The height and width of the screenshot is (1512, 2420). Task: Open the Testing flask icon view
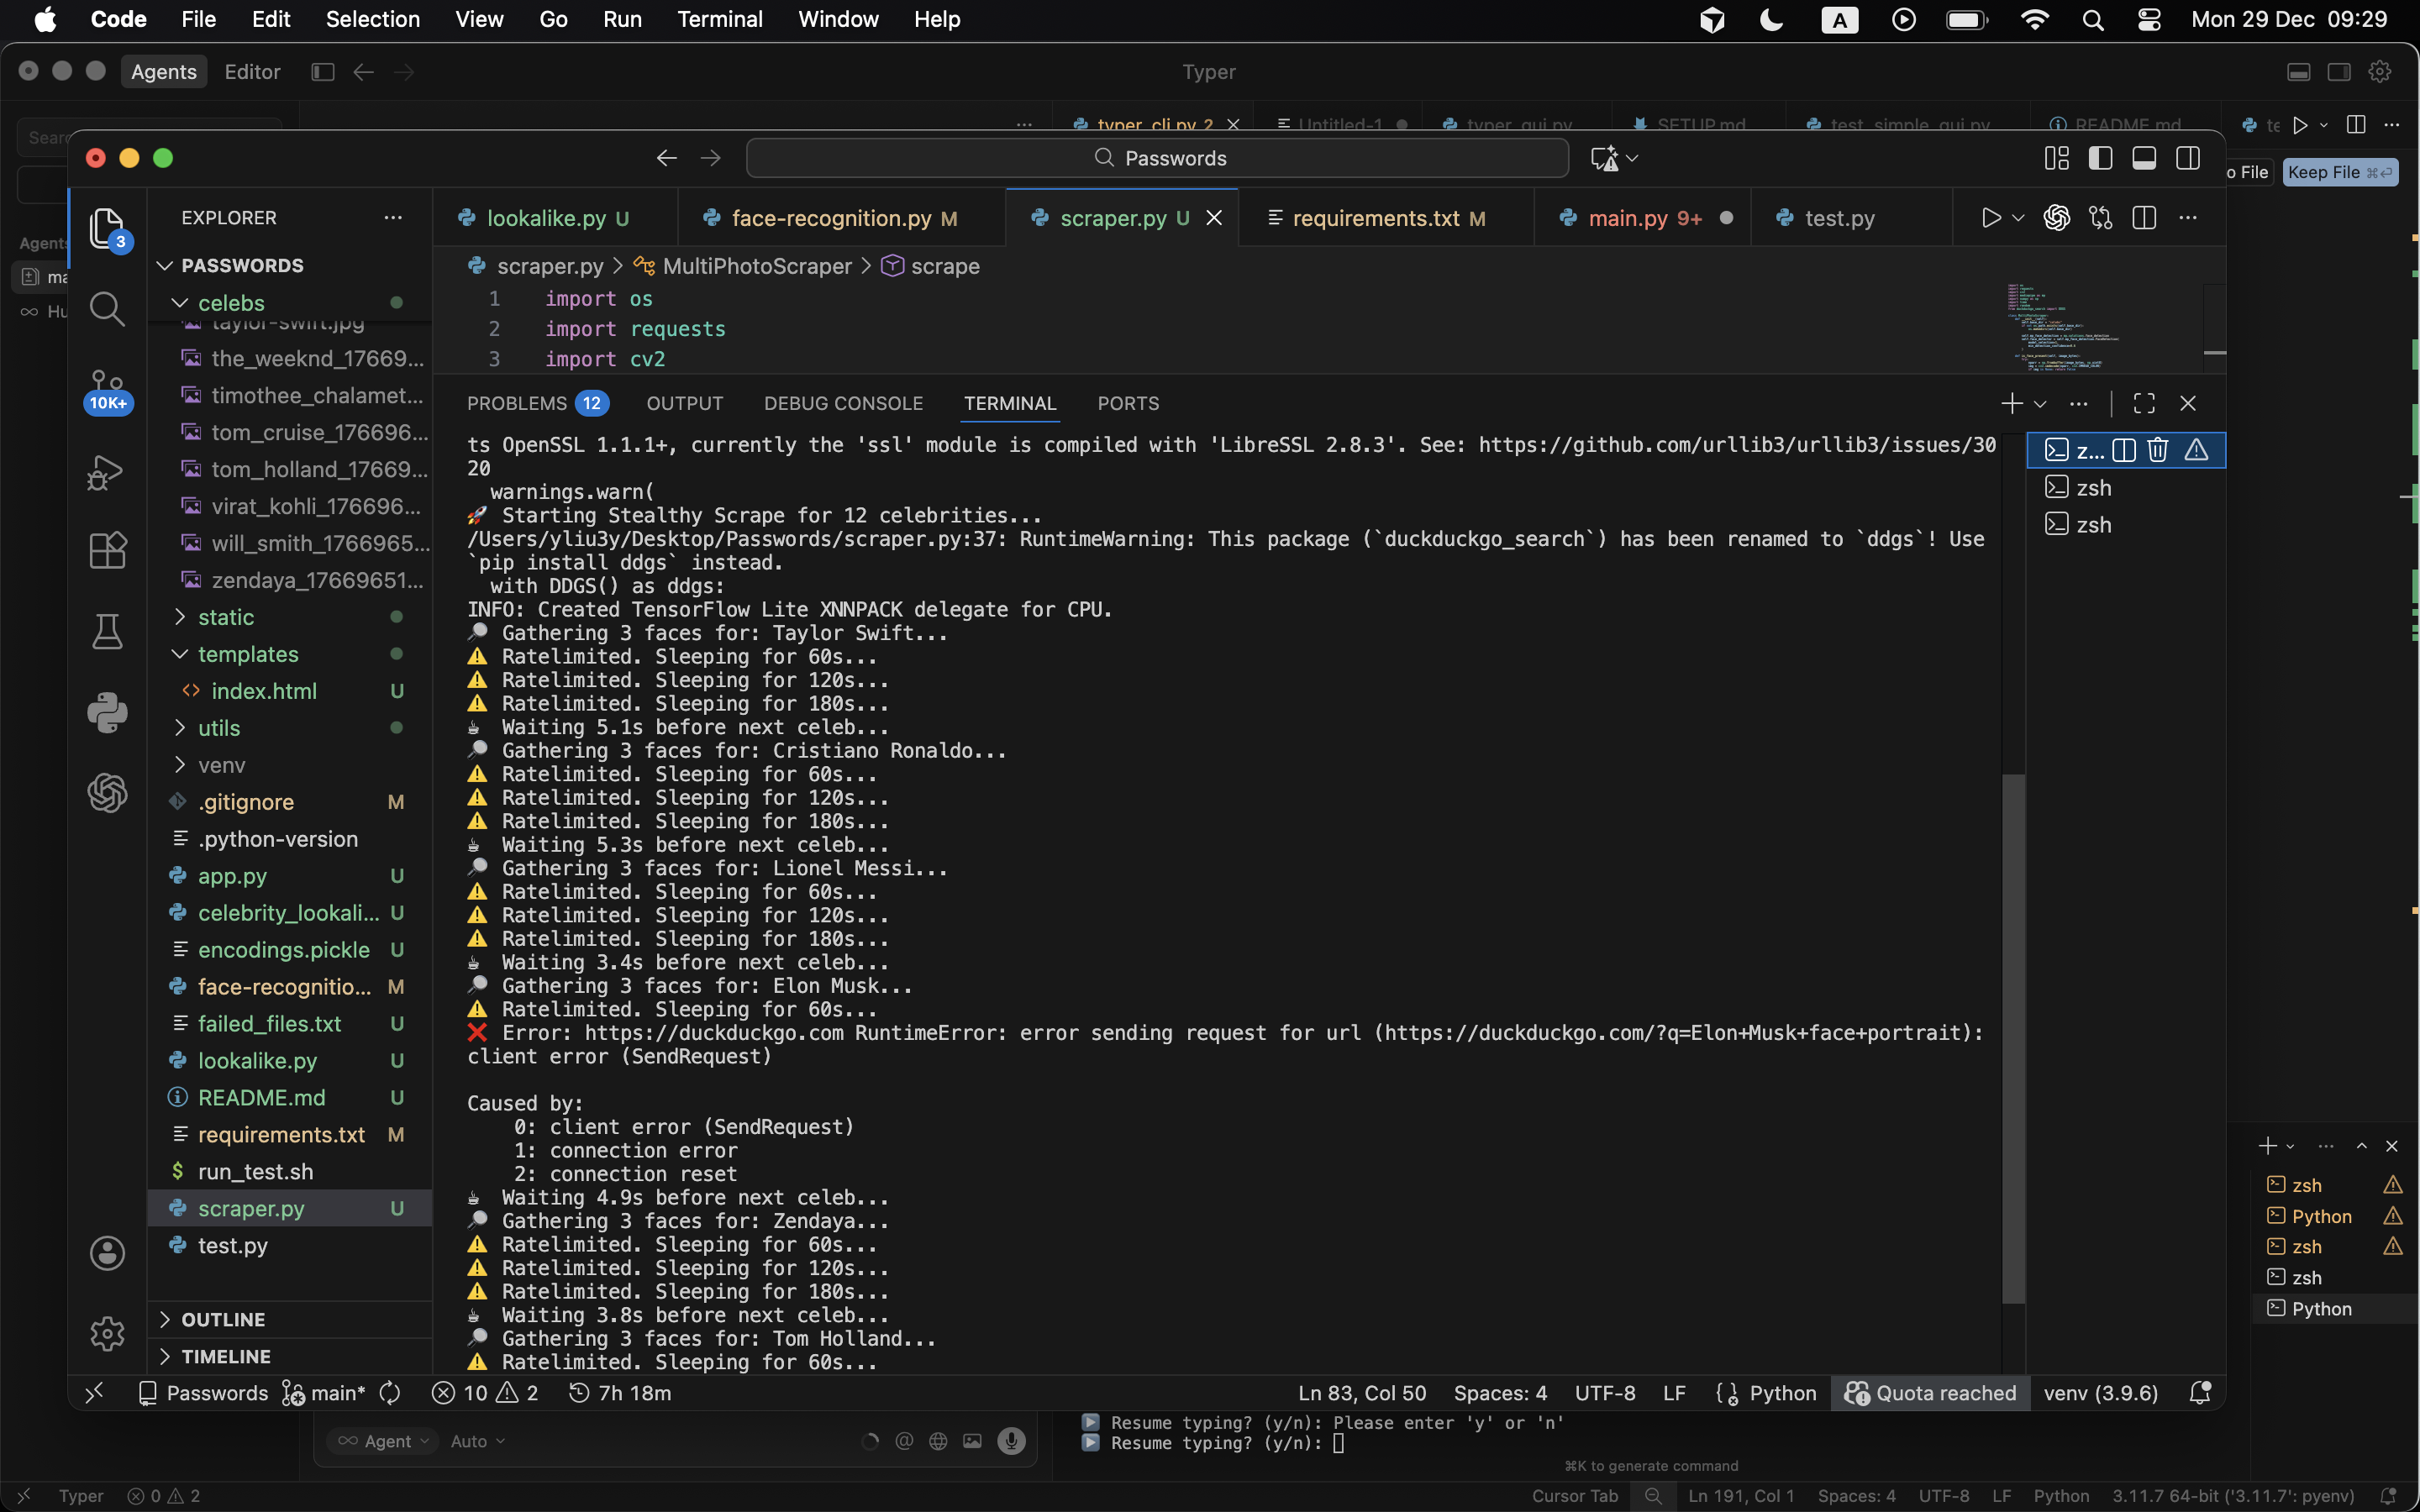107,631
